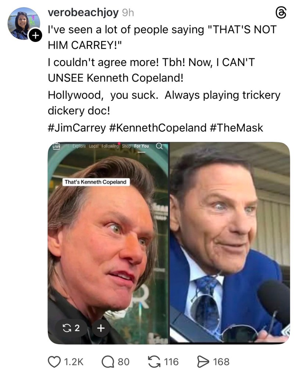Like the post with the heart icon
Viewport: 299px width, 377px height.
pyautogui.click(x=54, y=362)
